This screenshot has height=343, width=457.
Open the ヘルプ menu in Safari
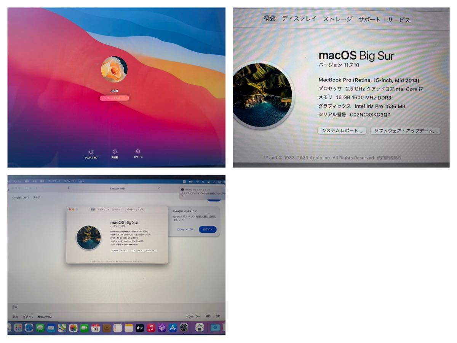point(81,181)
